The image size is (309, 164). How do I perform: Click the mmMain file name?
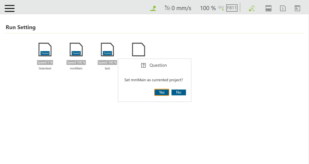76,68
